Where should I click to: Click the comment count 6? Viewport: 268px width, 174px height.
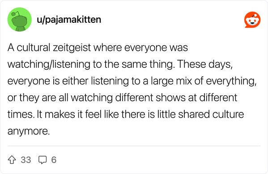tap(54, 160)
